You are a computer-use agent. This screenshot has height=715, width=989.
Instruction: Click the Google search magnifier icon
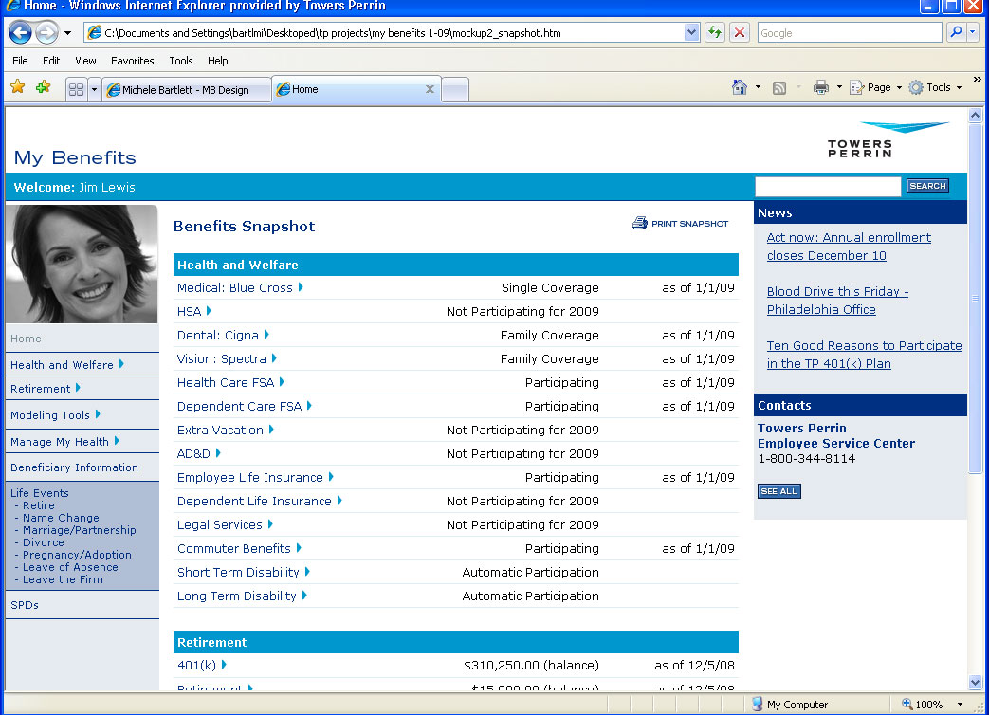[x=956, y=32]
